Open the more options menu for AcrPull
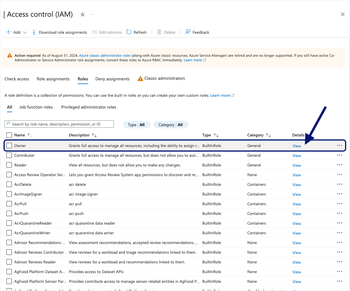Viewport: 350px width, 291px height. point(339,204)
